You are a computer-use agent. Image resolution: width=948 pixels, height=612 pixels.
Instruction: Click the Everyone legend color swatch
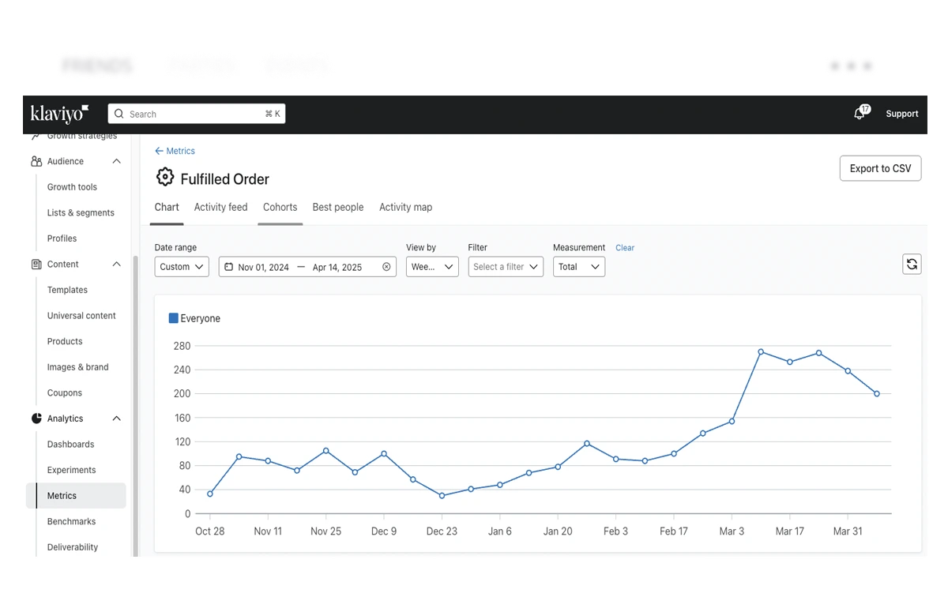(174, 318)
